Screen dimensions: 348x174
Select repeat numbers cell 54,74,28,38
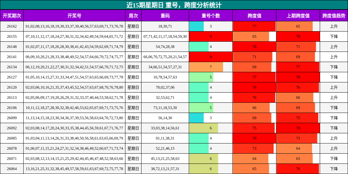pyautogui.click(x=165, y=47)
